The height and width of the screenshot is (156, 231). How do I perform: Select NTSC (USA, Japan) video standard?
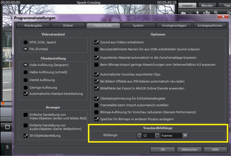(x=26, y=42)
